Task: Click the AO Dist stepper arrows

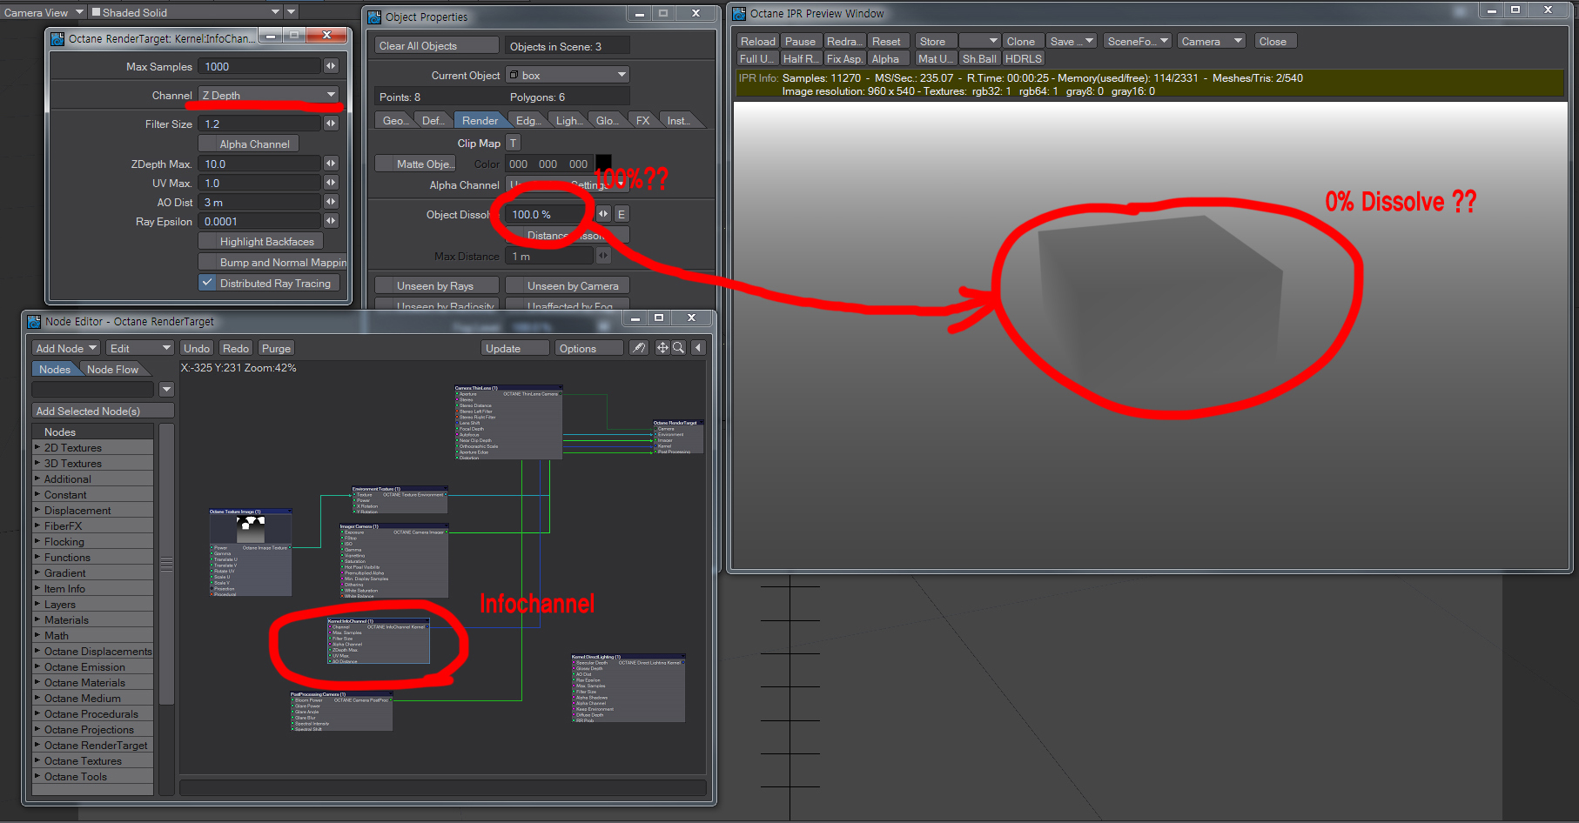Action: [x=331, y=202]
